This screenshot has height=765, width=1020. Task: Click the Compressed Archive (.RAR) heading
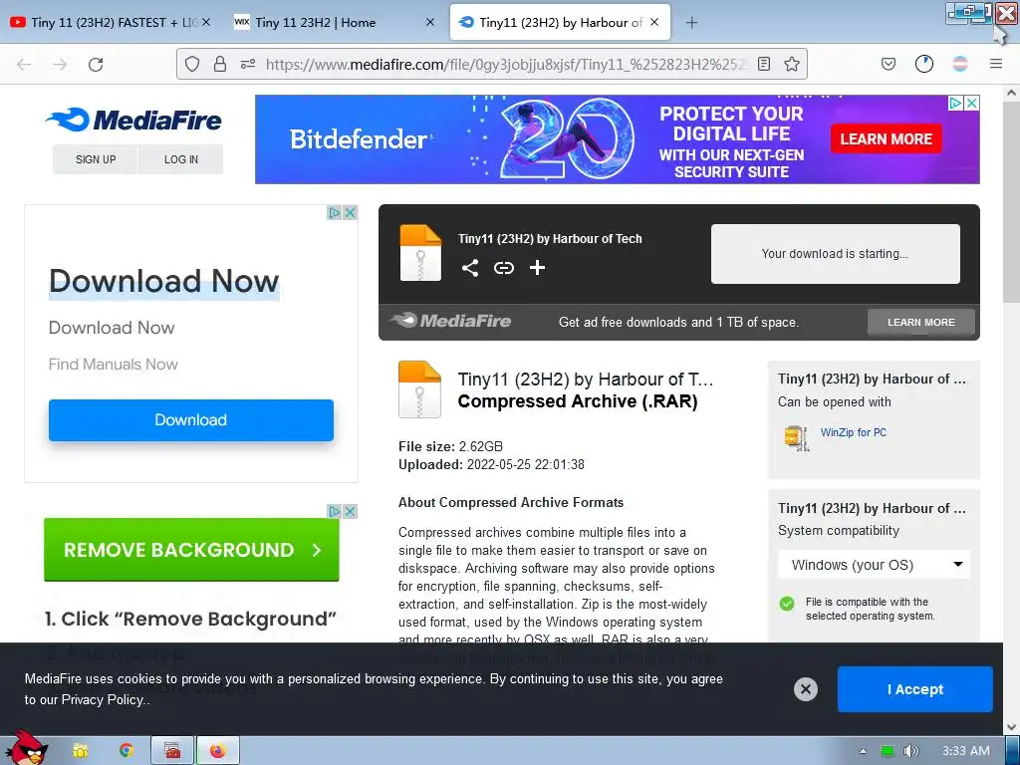(x=578, y=401)
